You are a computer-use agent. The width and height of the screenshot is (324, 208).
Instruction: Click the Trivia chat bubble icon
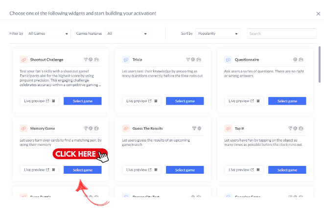pos(126,60)
